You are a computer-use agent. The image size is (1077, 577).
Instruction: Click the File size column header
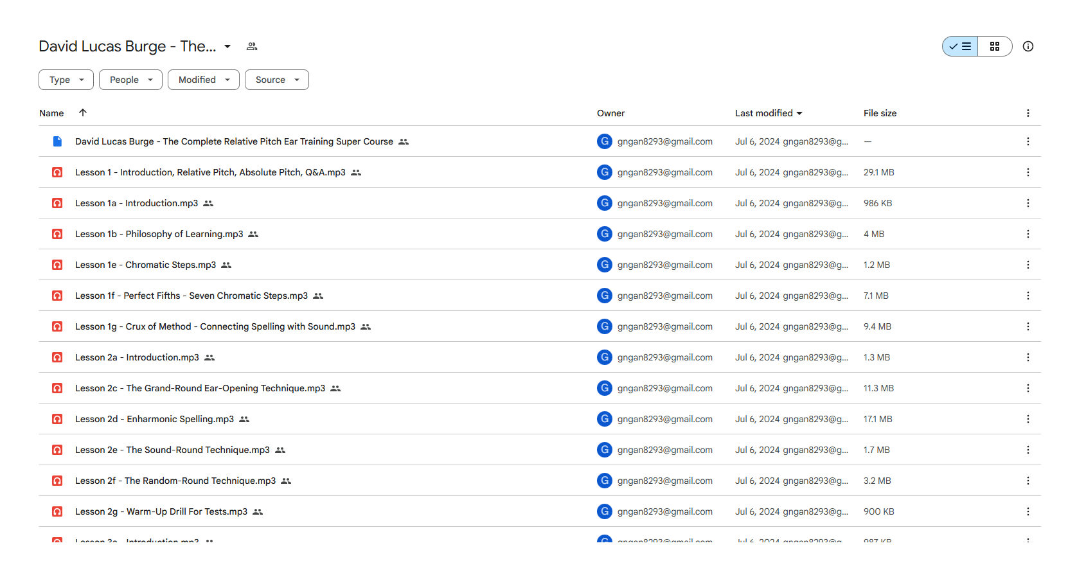[880, 113]
